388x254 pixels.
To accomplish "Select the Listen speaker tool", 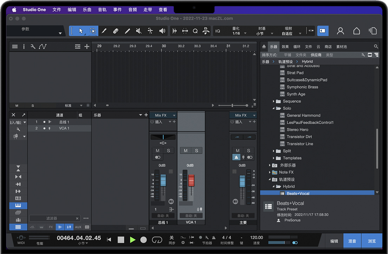I will click(x=162, y=31).
